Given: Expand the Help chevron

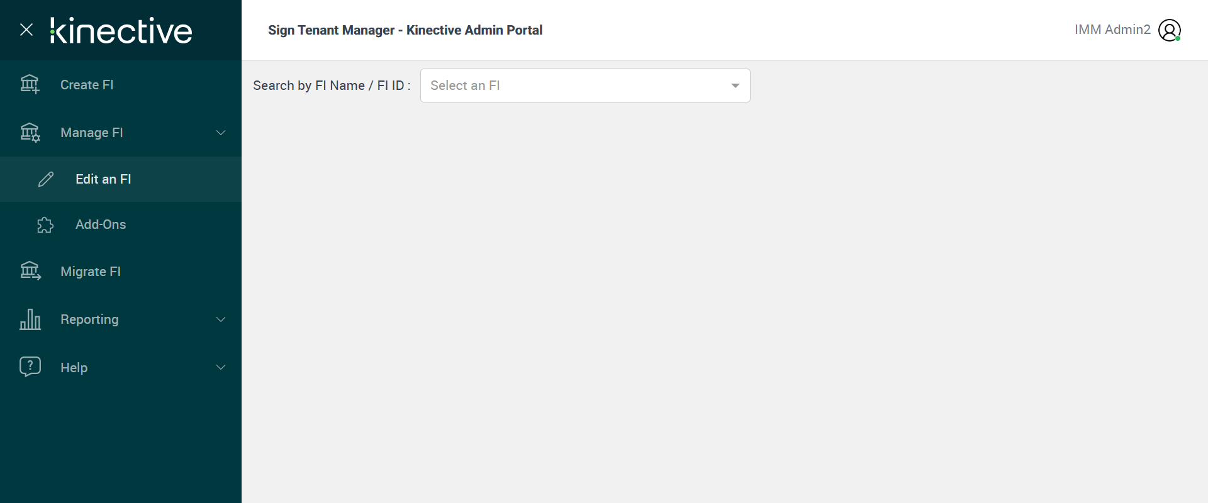Looking at the screenshot, I should click(x=221, y=367).
